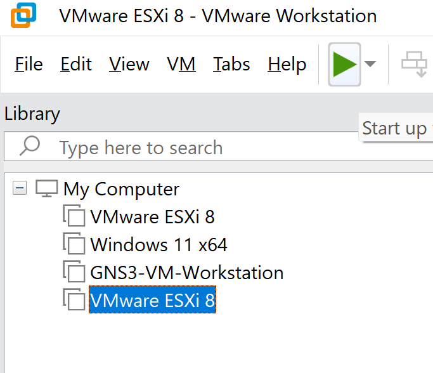The image size is (433, 373).
Task: Open the VM menu
Action: (181, 64)
